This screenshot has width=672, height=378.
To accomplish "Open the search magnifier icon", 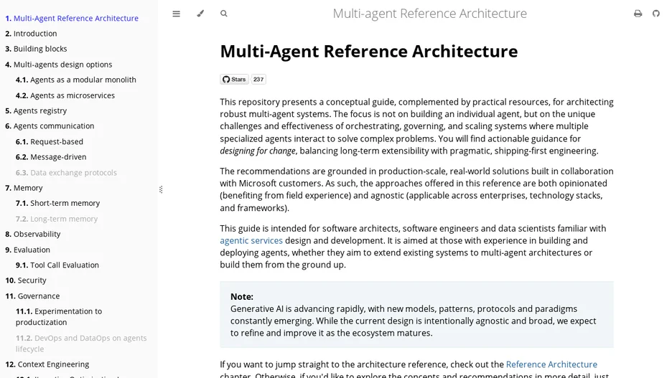I will click(x=224, y=14).
